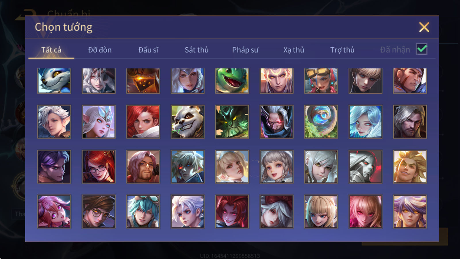Switch to the Đỡ đòn tab
Viewport: 460px width, 259px height.
(x=100, y=50)
